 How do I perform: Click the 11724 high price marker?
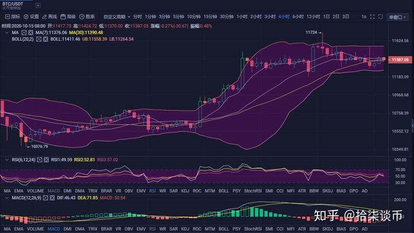(313, 32)
